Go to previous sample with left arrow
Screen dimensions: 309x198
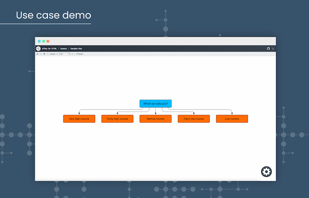57,54
